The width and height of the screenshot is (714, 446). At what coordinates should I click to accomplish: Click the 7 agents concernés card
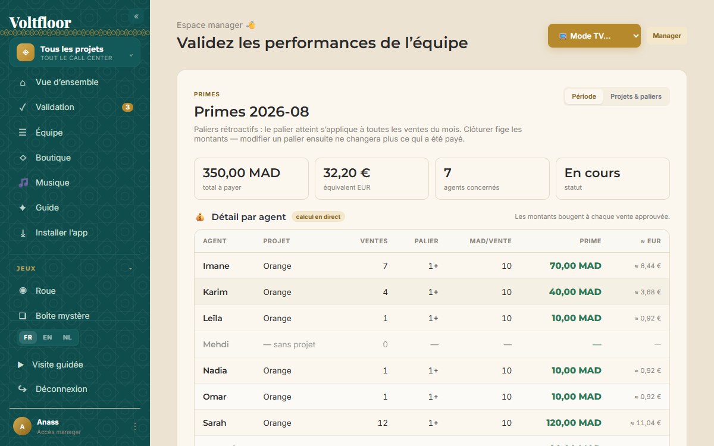(492, 178)
